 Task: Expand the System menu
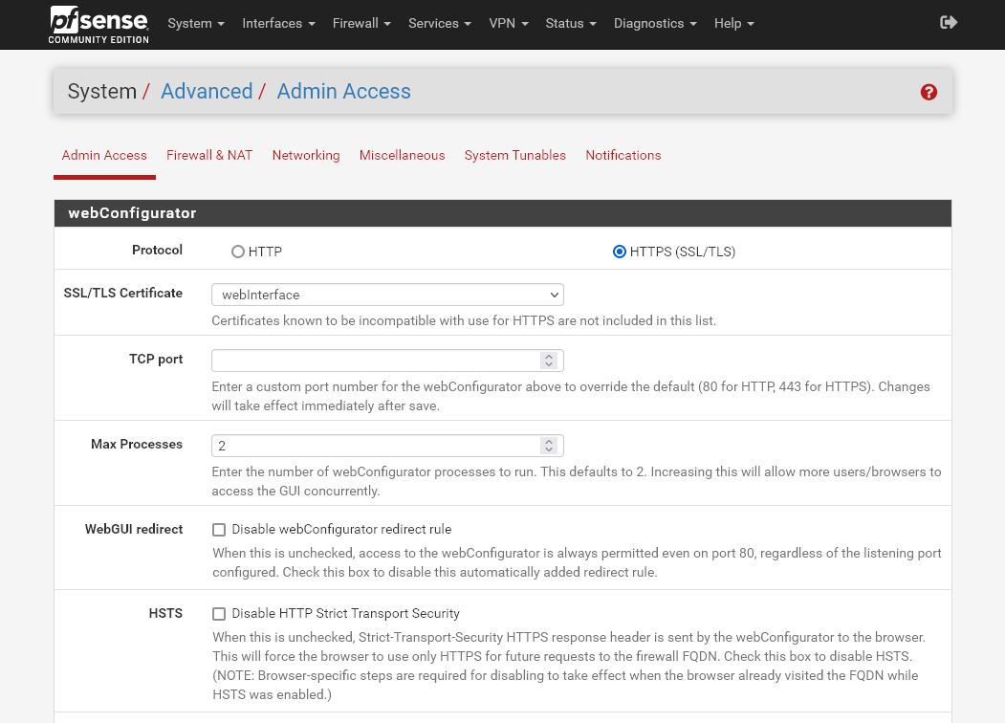(196, 23)
